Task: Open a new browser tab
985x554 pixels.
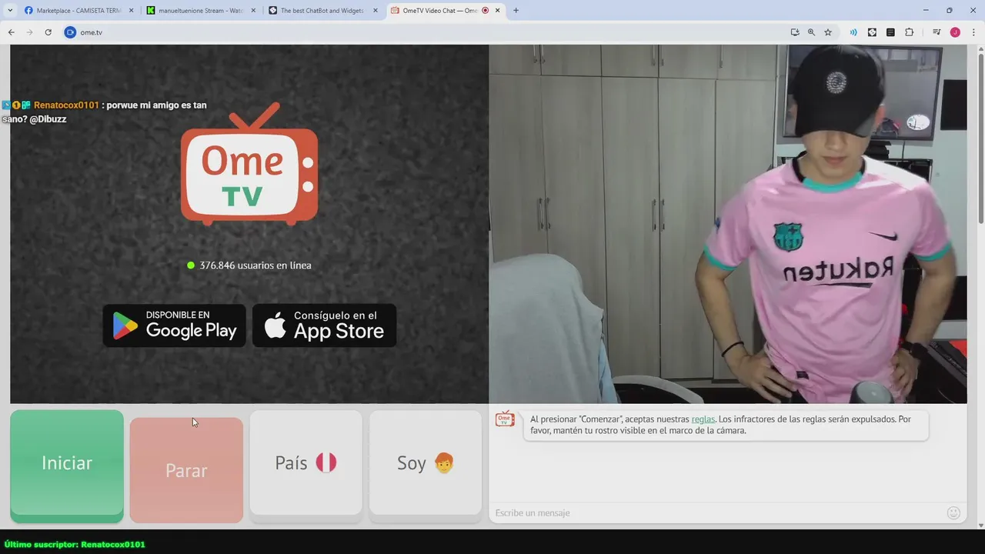Action: tap(516, 11)
